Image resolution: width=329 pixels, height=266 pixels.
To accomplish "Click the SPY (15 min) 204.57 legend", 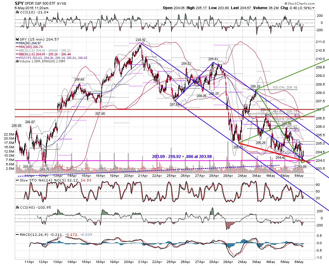I will point(39,40).
